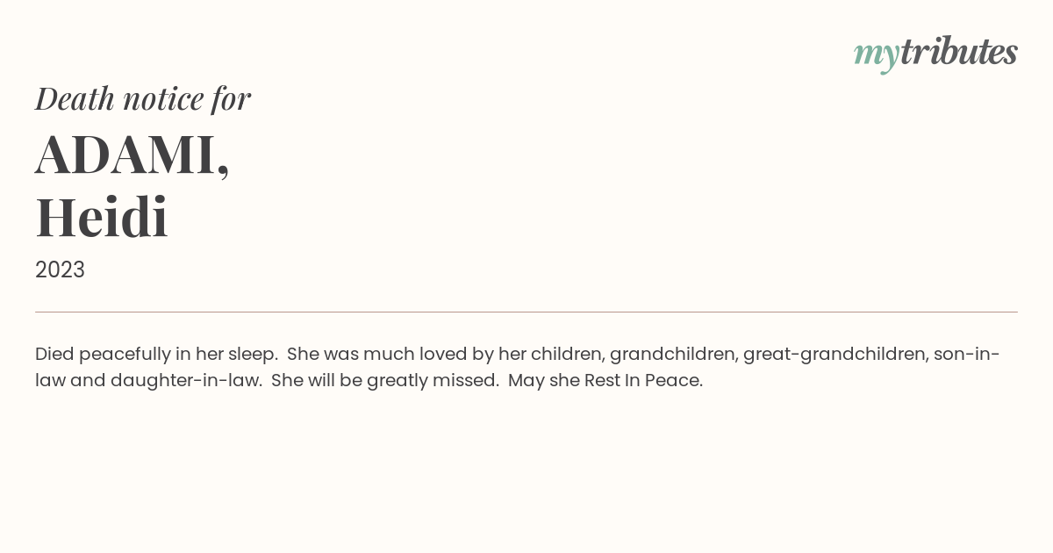
Task: Click the hyphenated "son-in-" at line end
Action: click(x=967, y=355)
